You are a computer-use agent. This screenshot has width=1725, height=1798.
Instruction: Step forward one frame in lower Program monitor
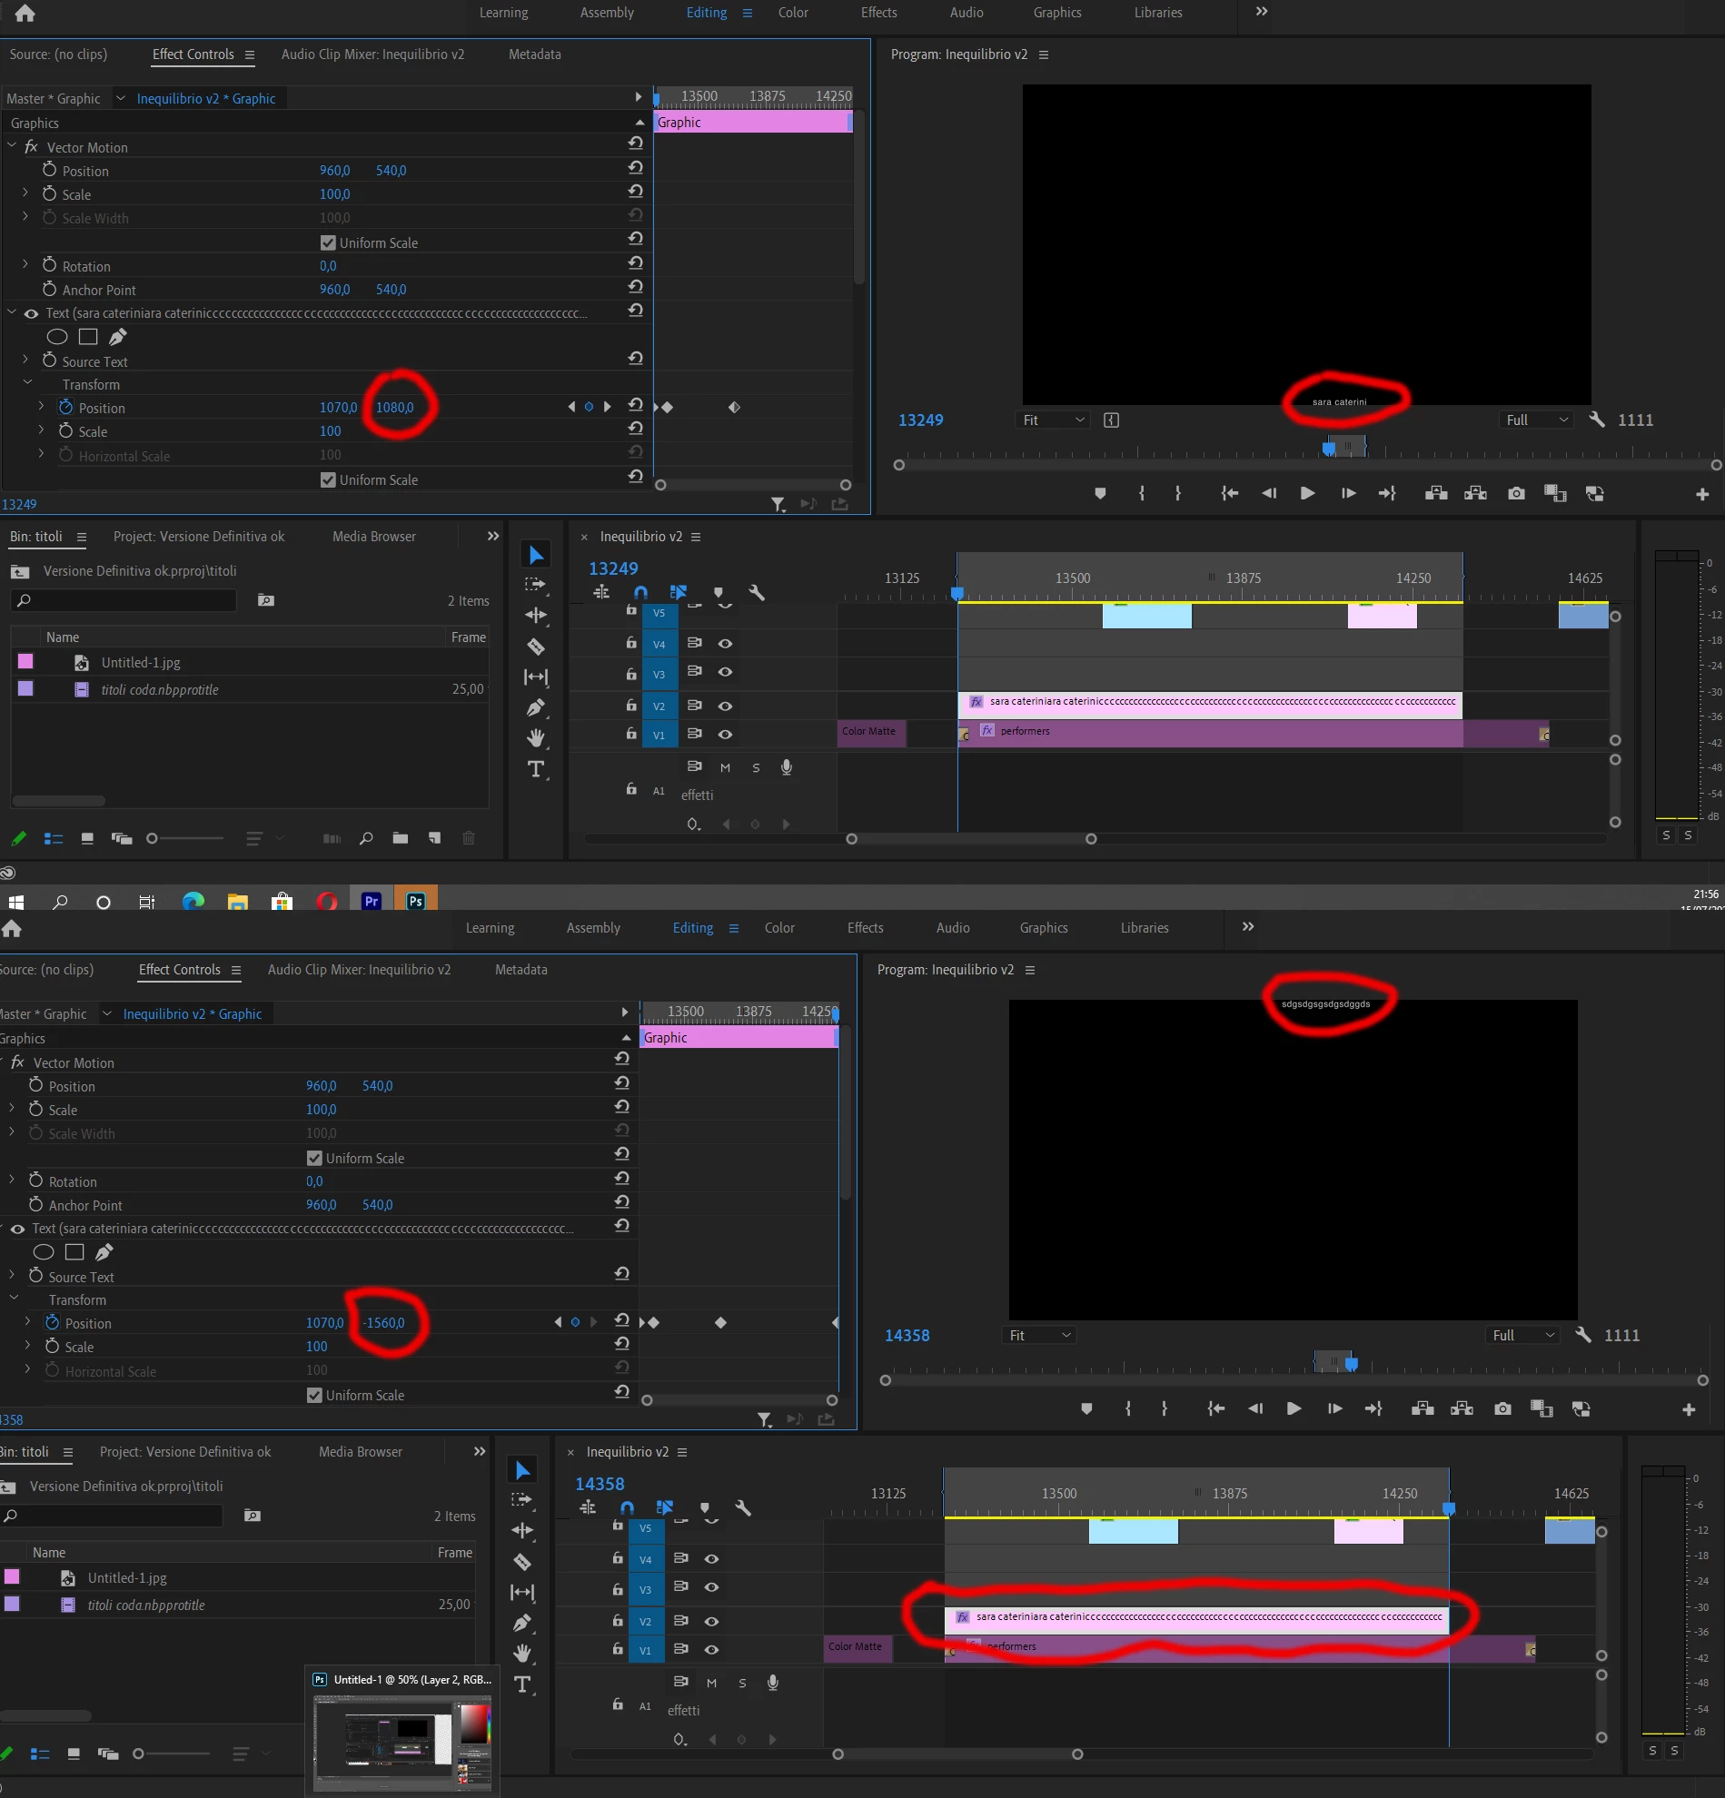pos(1334,1409)
